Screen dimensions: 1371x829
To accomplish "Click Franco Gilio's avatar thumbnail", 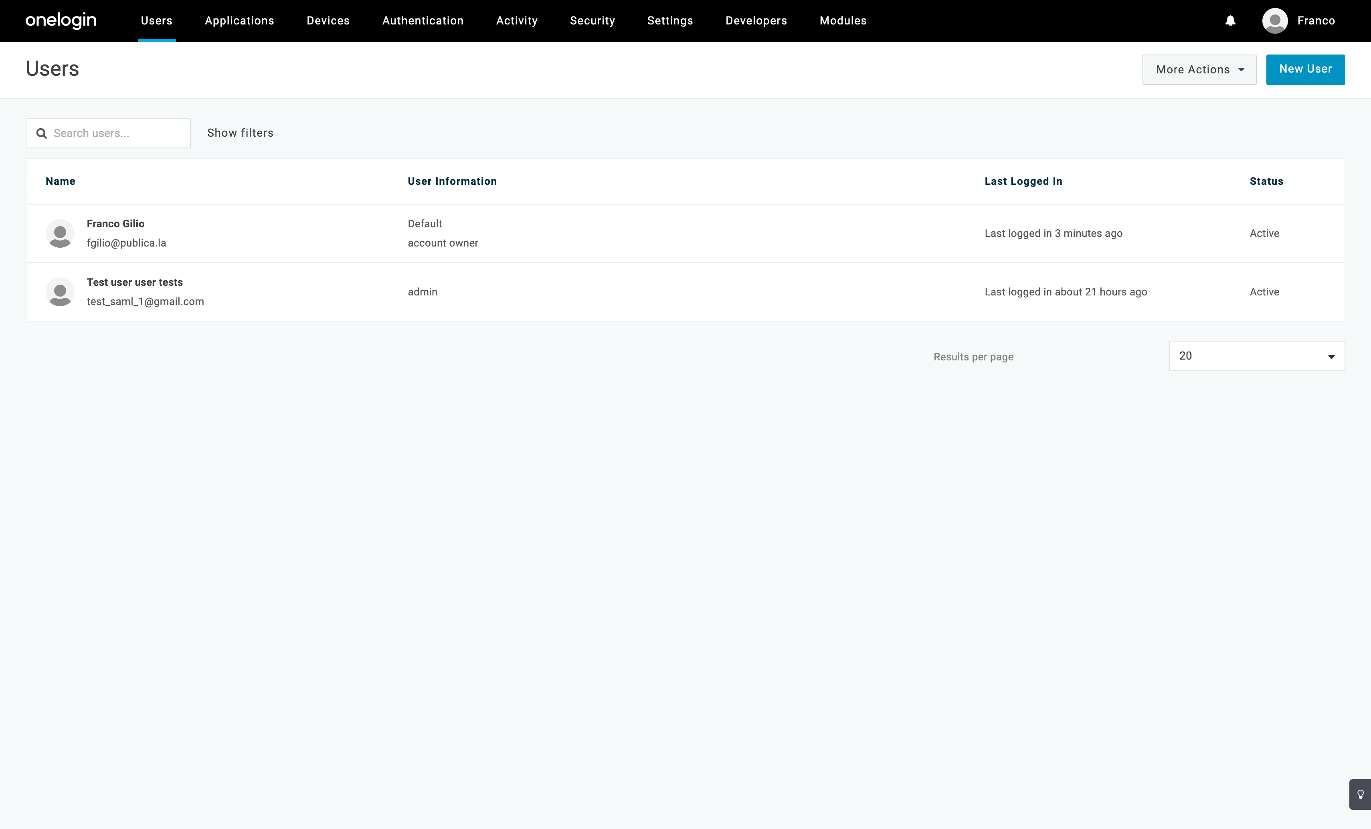I will click(x=60, y=233).
